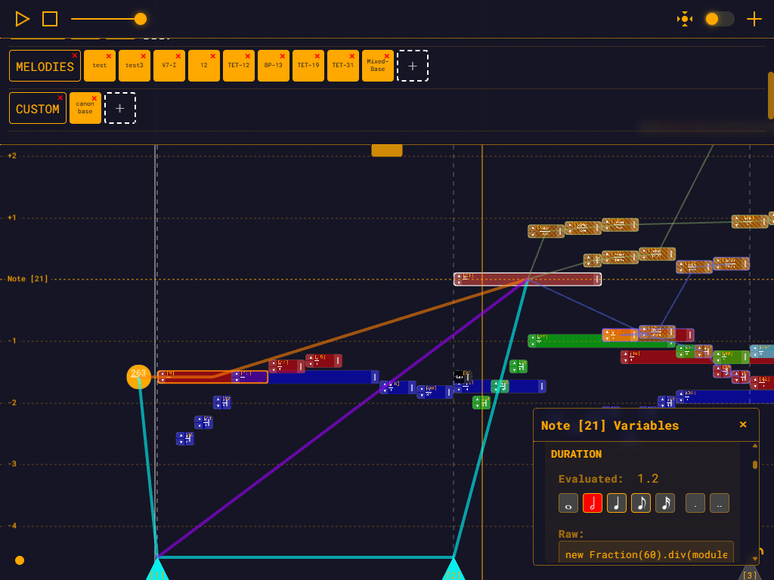Viewport: 774px width, 580px height.
Task: Click the recenter view crosshair icon
Action: tap(684, 19)
